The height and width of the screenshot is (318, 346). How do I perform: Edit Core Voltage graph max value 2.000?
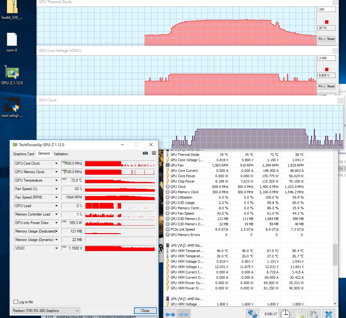(x=326, y=58)
